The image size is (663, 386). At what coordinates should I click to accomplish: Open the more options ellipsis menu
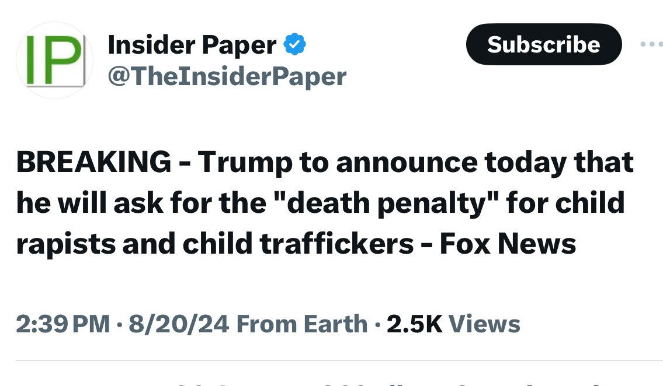pyautogui.click(x=652, y=44)
